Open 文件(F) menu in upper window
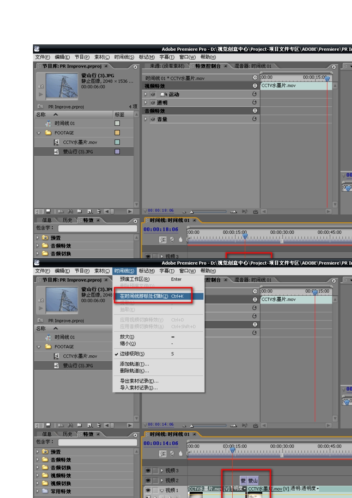The height and width of the screenshot is (498, 352). pyautogui.click(x=43, y=57)
